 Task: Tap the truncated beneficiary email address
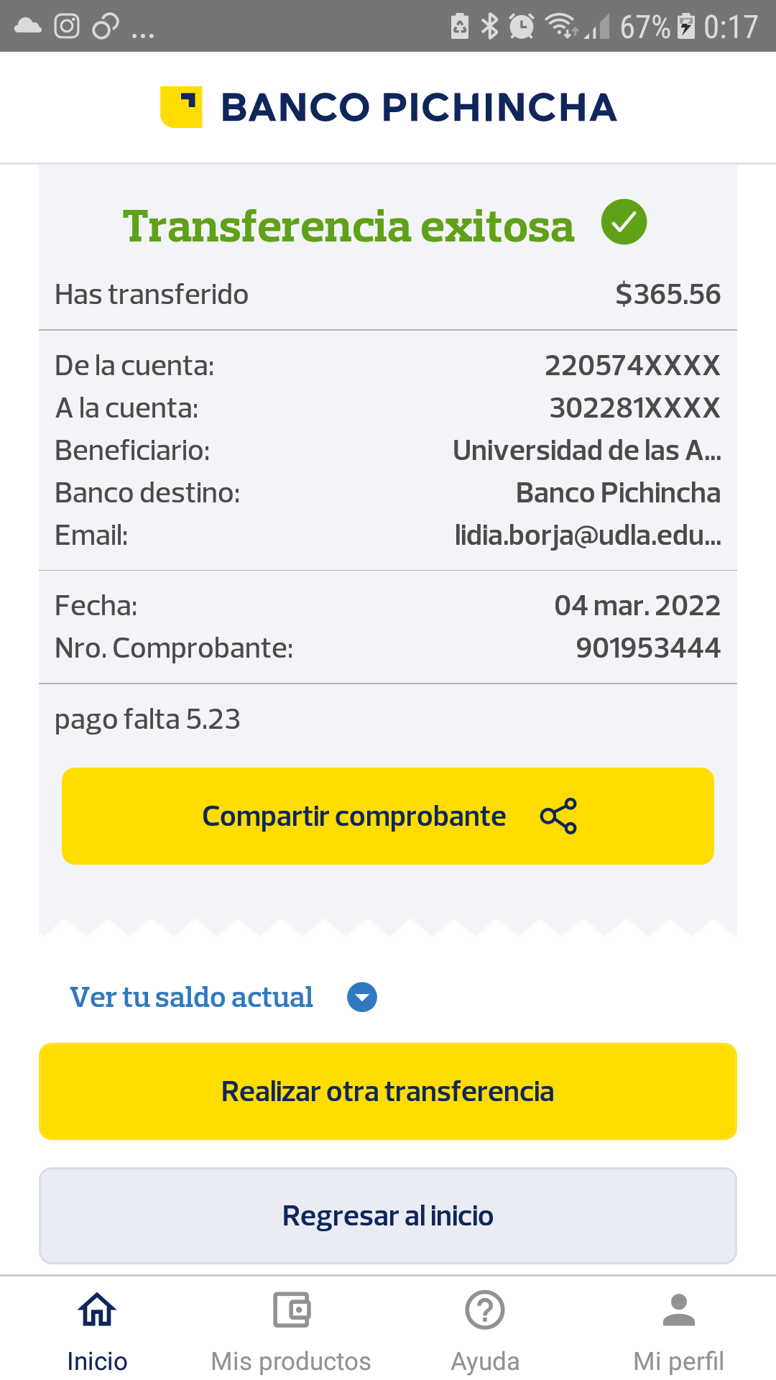pyautogui.click(x=587, y=535)
